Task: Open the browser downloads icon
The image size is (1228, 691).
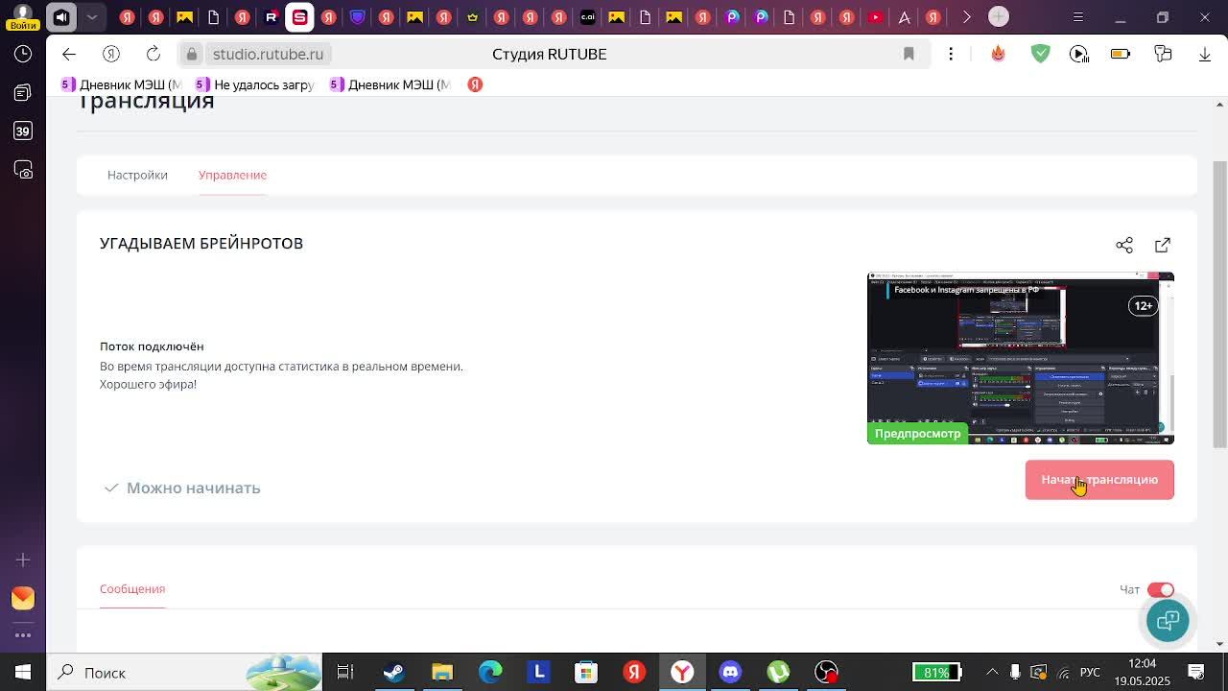Action: coord(1205,54)
